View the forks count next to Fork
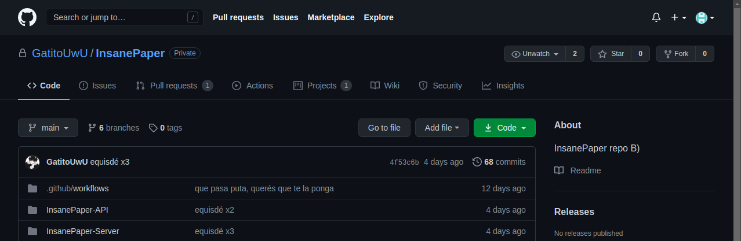The height and width of the screenshot is (241, 741). 704,54
